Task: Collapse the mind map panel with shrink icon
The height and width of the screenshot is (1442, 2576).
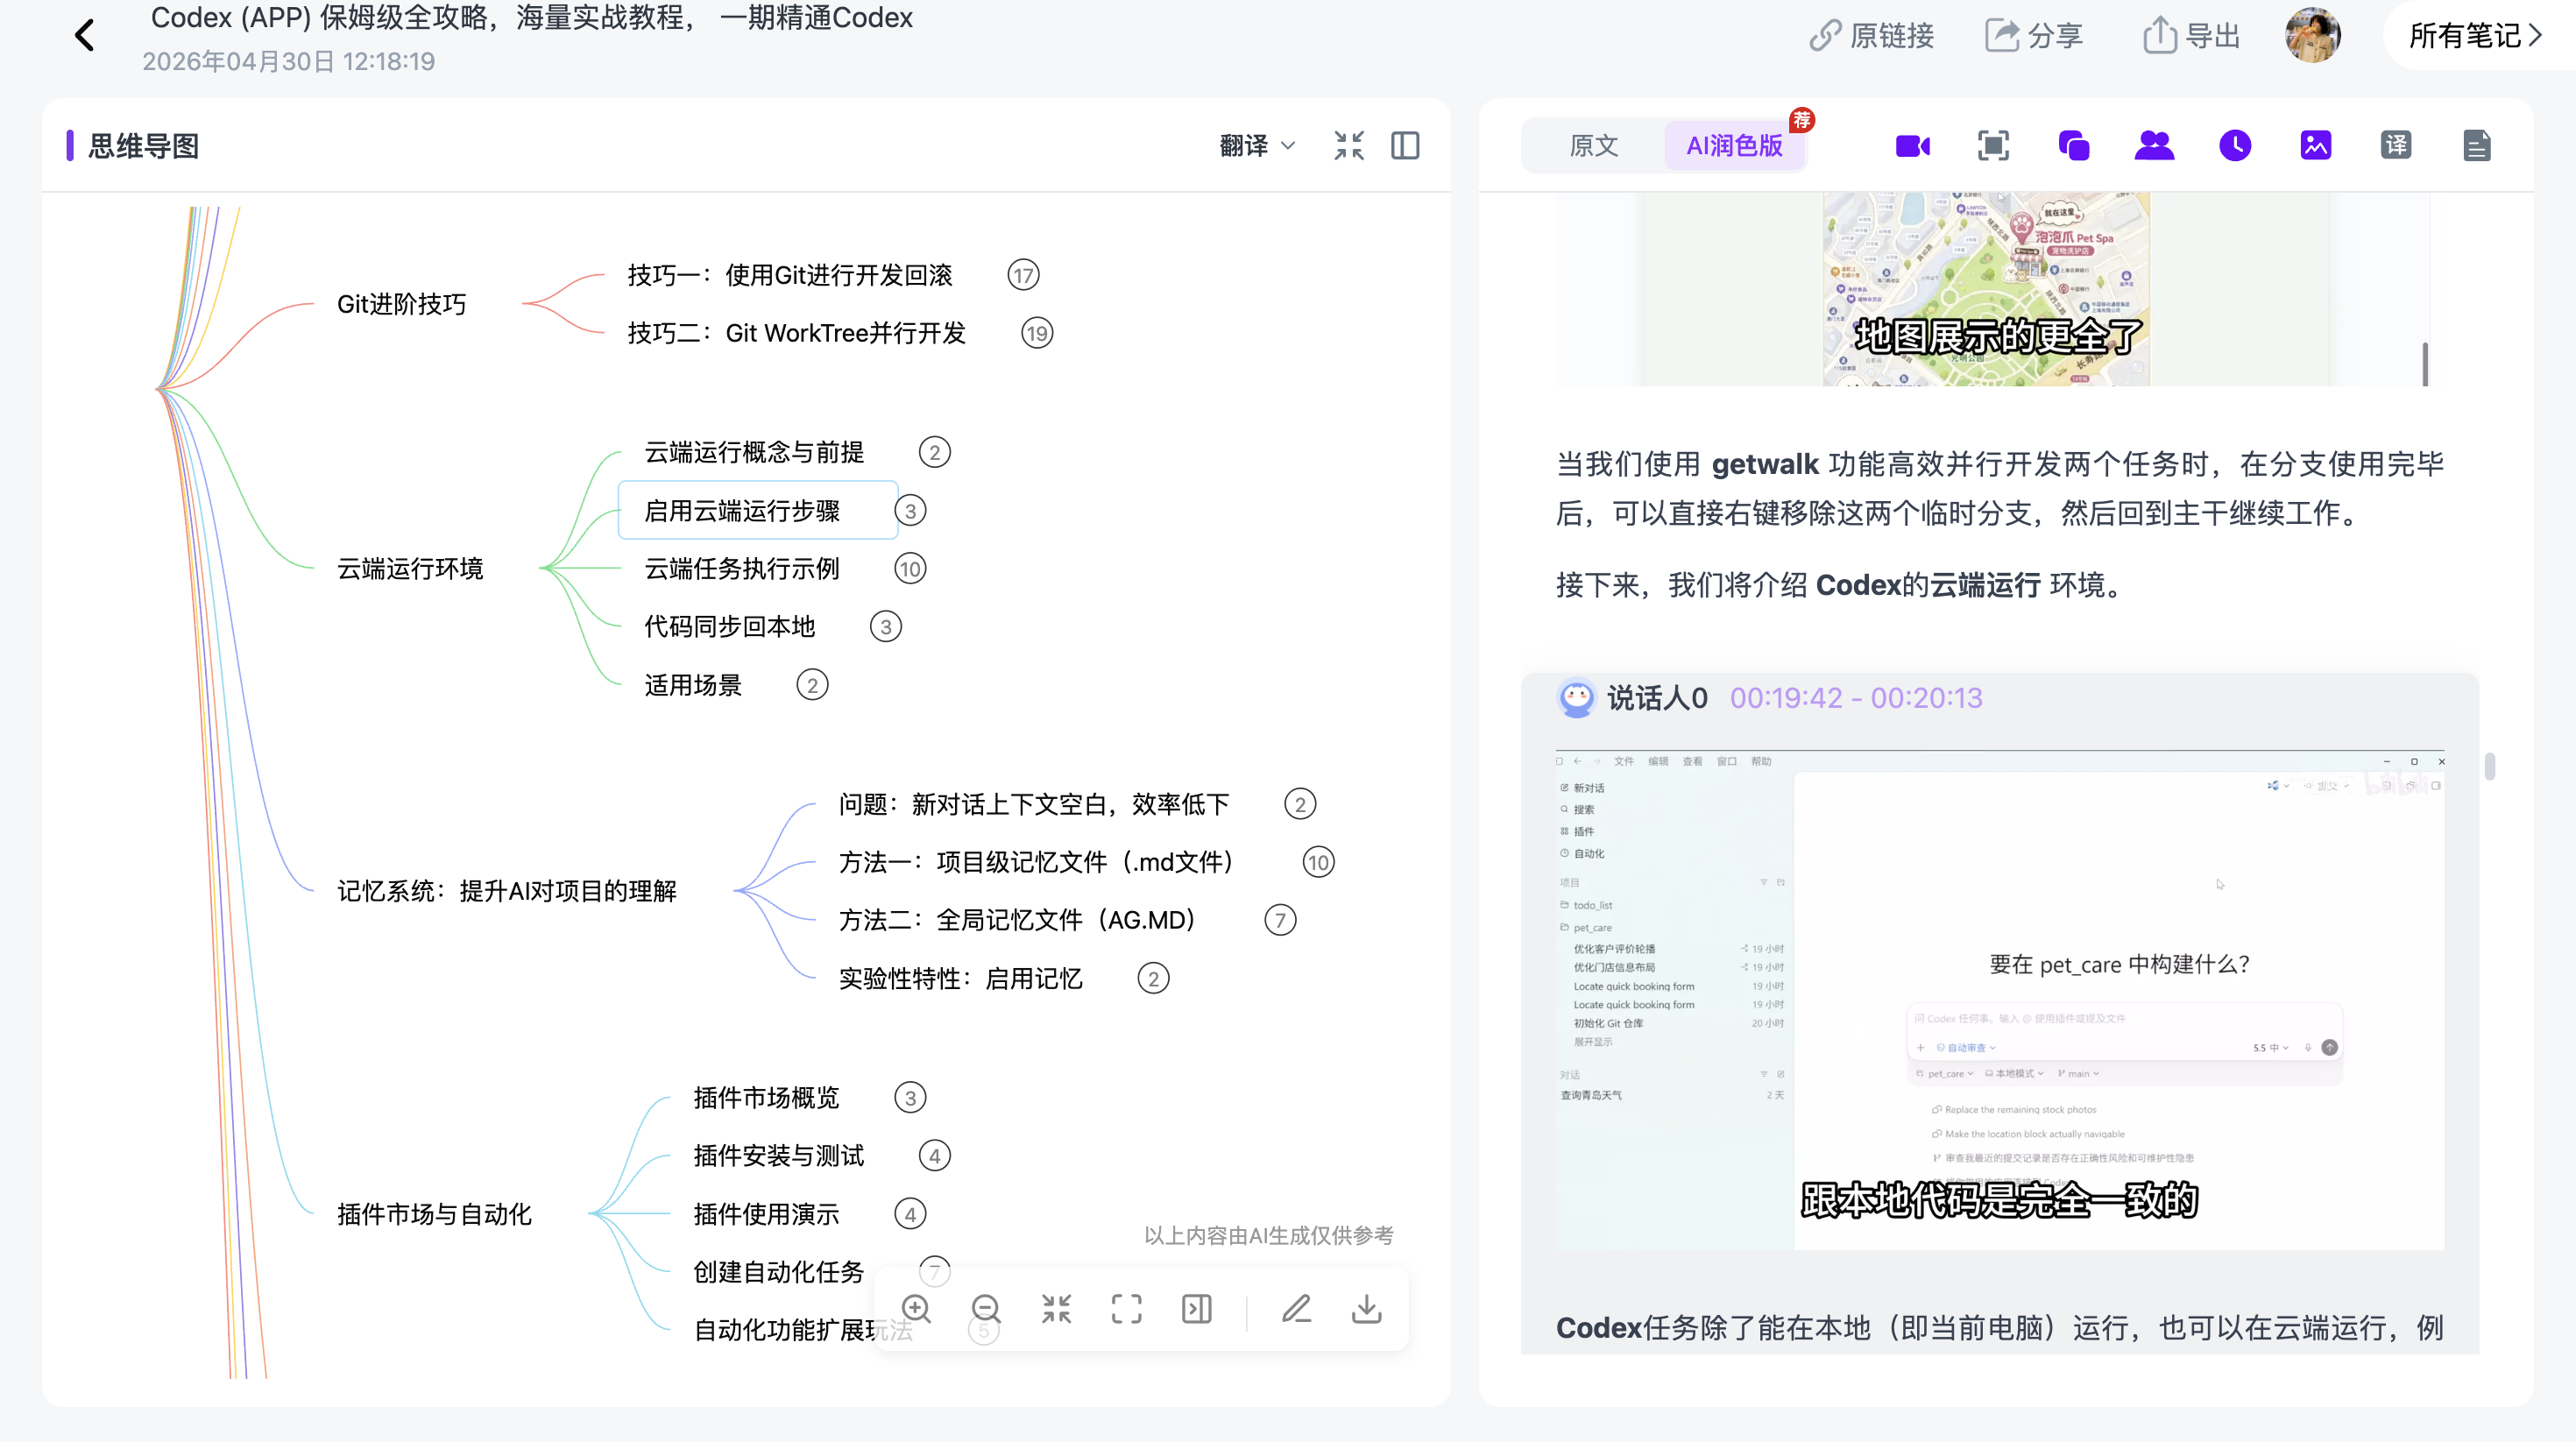Action: tap(1349, 146)
